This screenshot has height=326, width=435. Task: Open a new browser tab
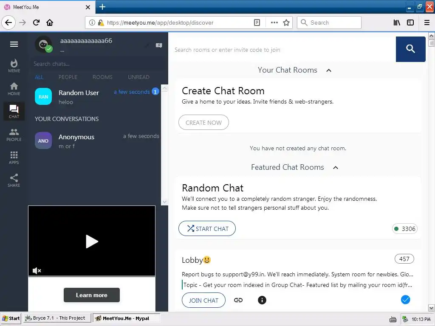pyautogui.click(x=102, y=7)
